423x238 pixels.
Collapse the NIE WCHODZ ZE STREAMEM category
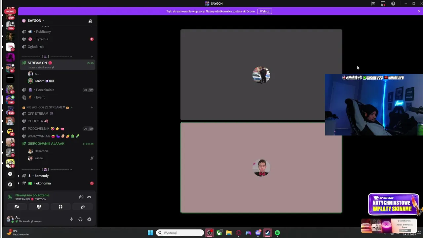(x=47, y=107)
